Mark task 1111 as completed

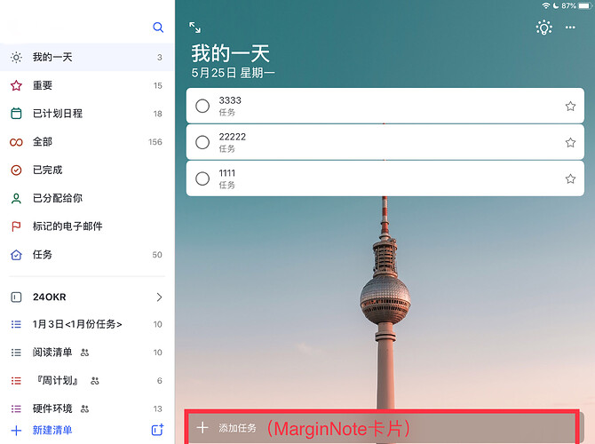(202, 178)
